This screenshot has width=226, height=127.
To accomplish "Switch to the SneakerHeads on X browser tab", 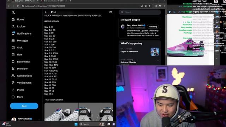I will pos(54,1).
